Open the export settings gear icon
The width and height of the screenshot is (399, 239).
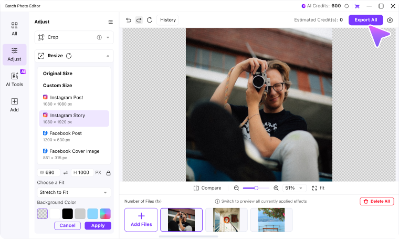coord(390,20)
